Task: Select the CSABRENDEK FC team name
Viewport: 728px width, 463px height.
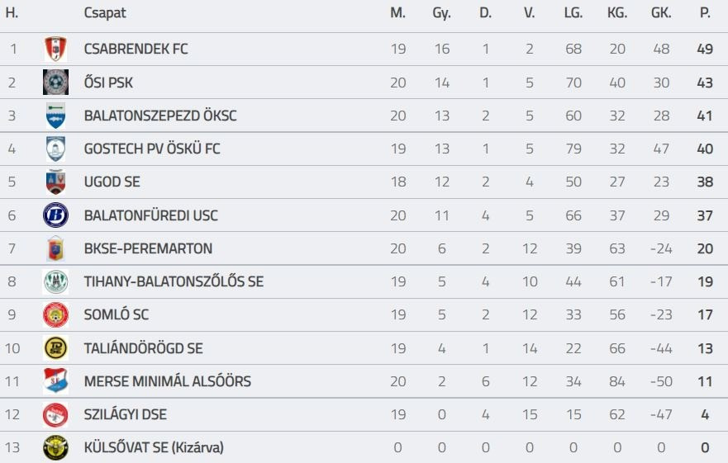Action: point(136,49)
